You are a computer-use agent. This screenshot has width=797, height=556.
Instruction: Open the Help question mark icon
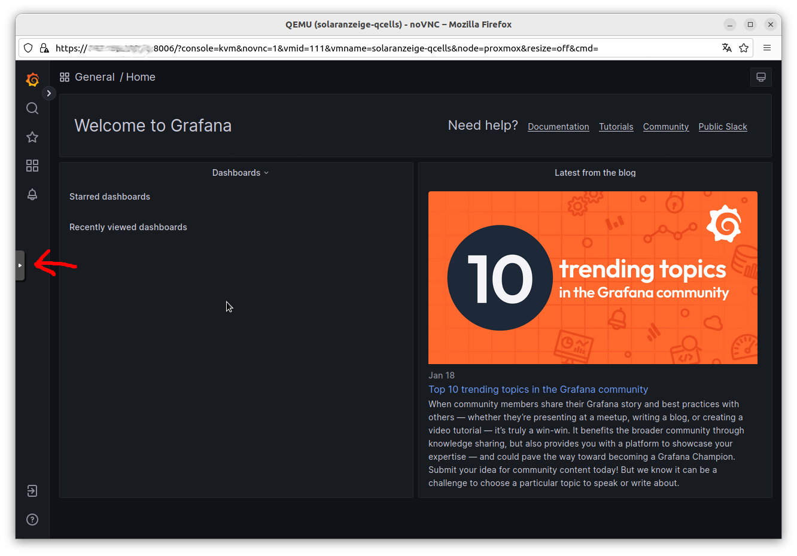32,520
